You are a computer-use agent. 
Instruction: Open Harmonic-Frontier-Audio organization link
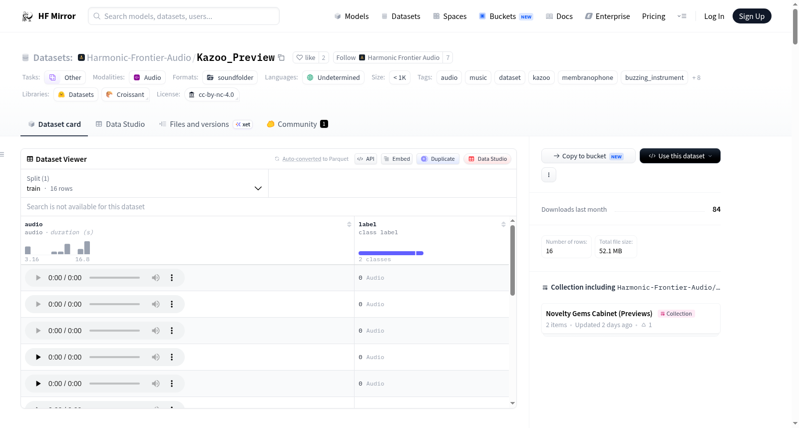pos(139,57)
